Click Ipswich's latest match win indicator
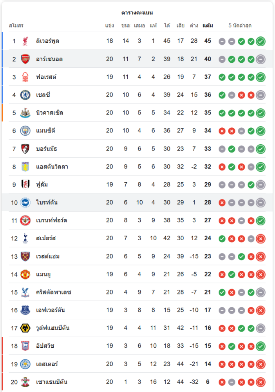The height and width of the screenshot is (392, 275). tap(261, 346)
